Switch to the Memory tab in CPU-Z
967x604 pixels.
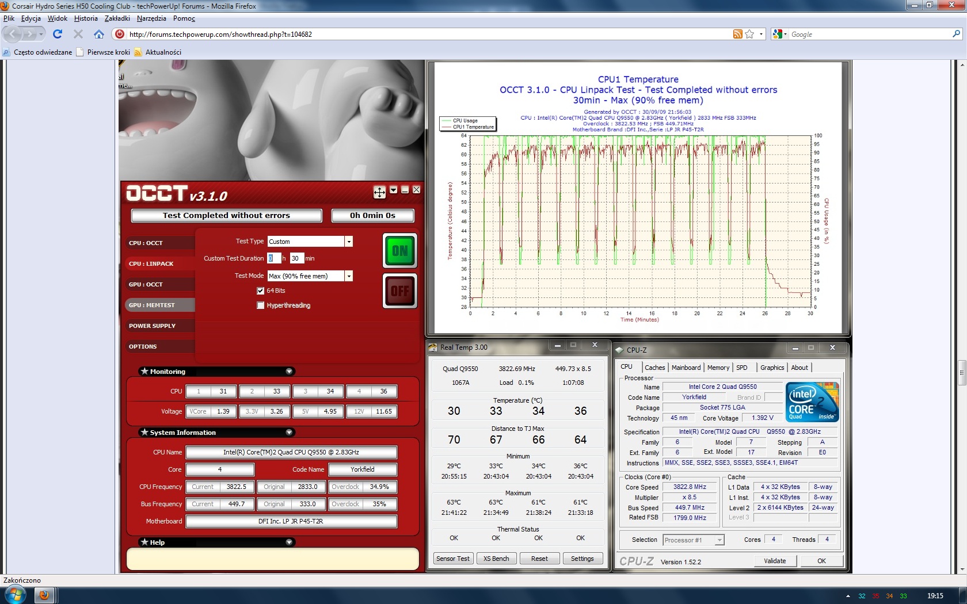[718, 368]
